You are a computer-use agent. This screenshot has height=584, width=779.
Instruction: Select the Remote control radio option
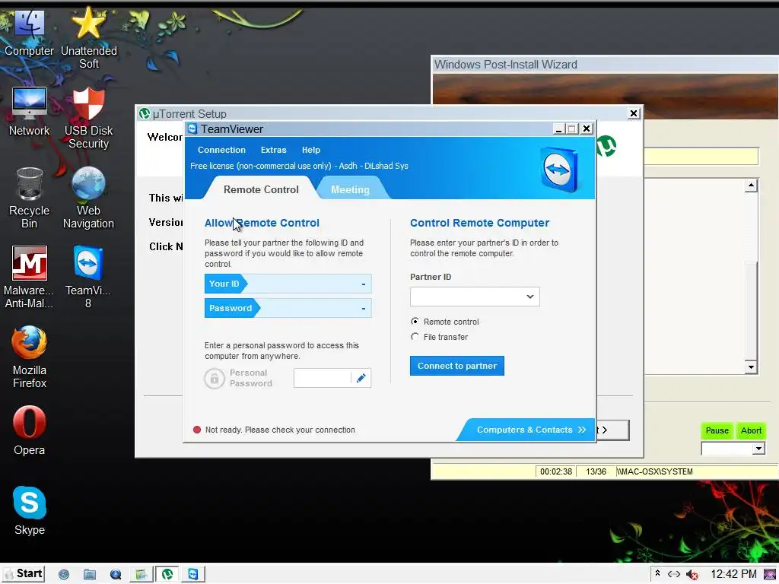tap(415, 322)
